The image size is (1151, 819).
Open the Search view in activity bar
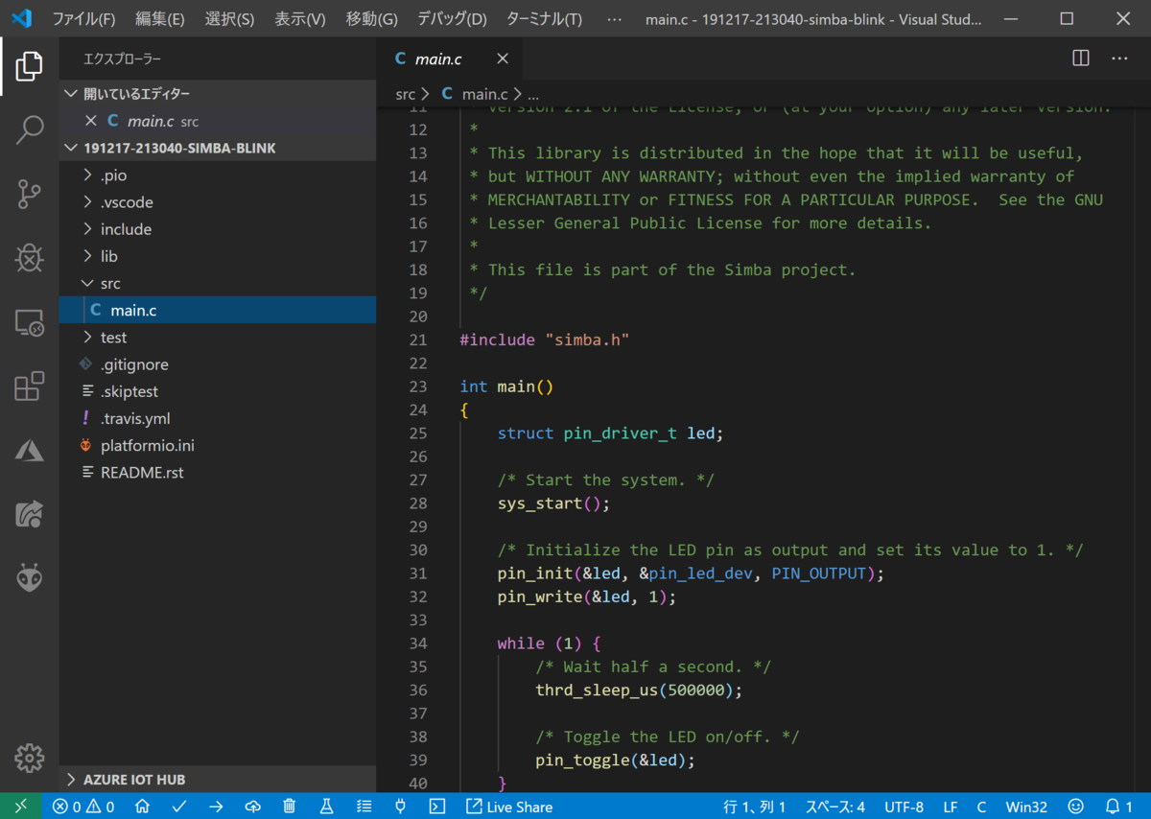(x=30, y=129)
